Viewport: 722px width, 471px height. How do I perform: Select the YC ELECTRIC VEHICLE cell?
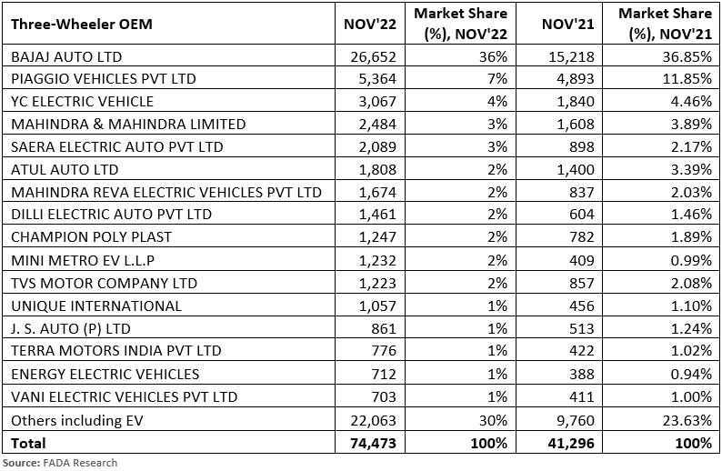pyautogui.click(x=82, y=102)
